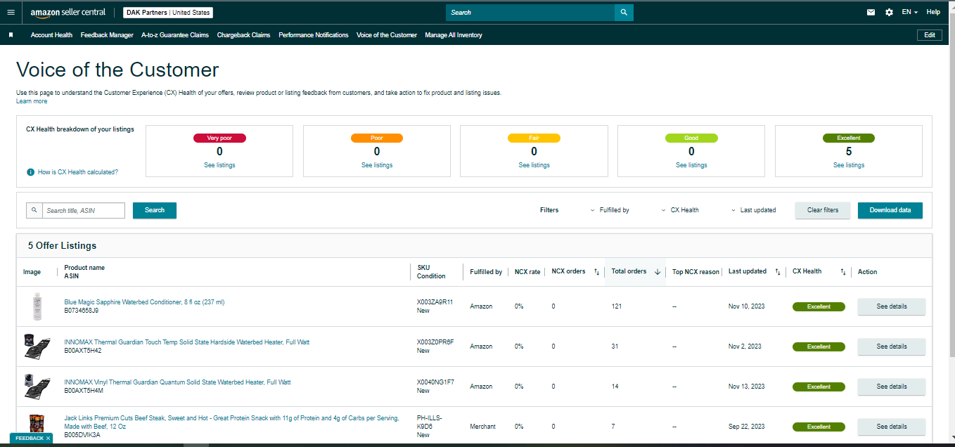Viewport: 955px width, 447px height.
Task: Click the Help link in header
Action: (933, 12)
